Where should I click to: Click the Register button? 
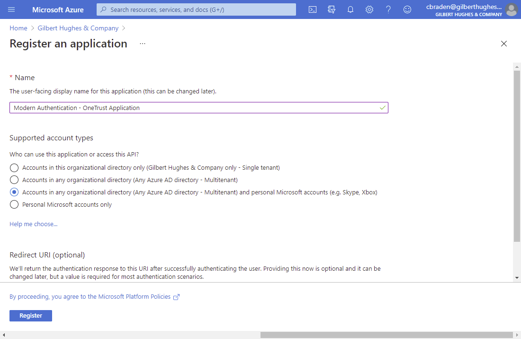tap(31, 316)
